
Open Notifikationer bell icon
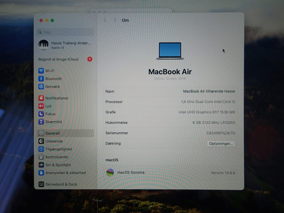(x=41, y=98)
